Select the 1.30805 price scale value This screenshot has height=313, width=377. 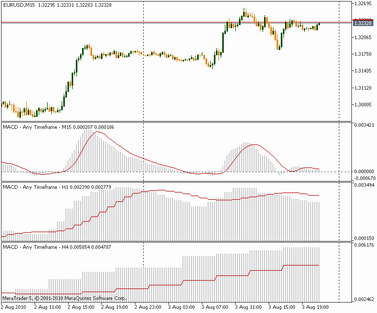363,105
